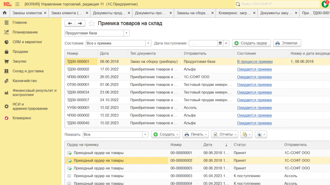The width and height of the screenshot is (330, 185).
Task: Sort by the Дата column in orders table
Action: tap(216, 145)
